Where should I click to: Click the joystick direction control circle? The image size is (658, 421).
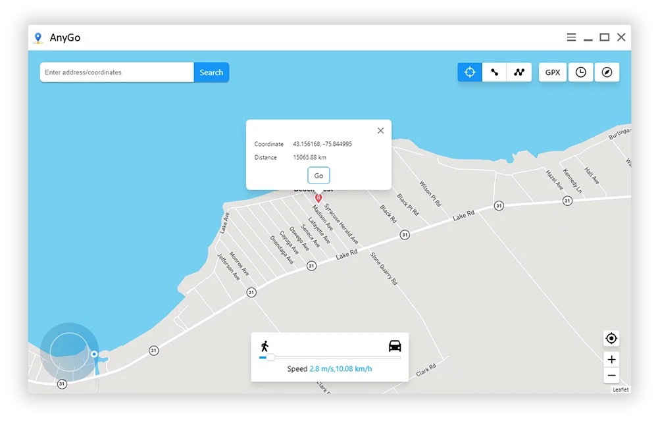coord(70,351)
